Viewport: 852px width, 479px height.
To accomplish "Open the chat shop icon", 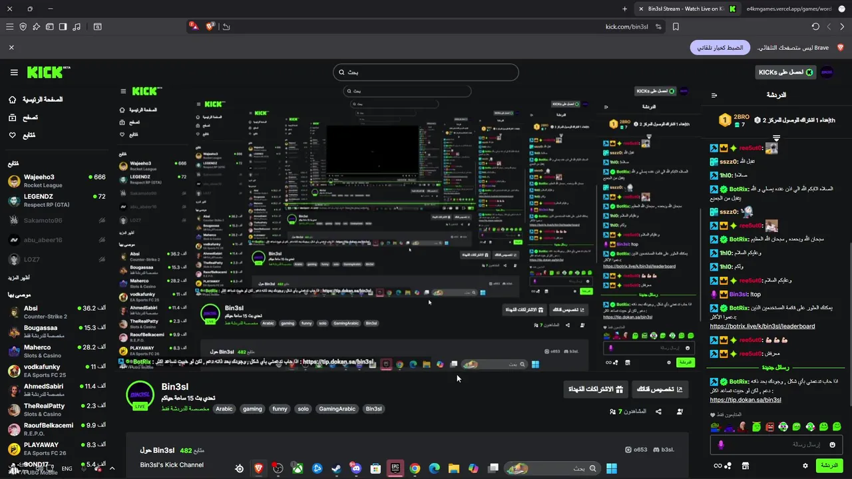I will (x=745, y=466).
